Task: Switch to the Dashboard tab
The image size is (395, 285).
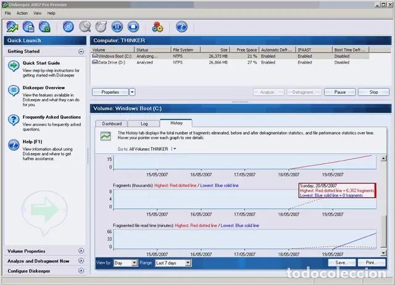Action: coord(112,124)
